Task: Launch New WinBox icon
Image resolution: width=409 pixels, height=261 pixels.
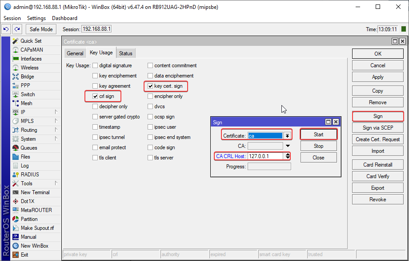Action: (x=16, y=246)
